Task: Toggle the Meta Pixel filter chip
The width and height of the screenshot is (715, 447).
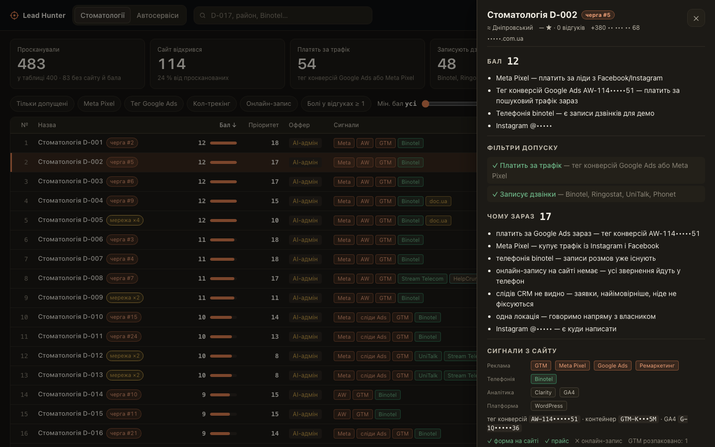Action: [x=99, y=104]
